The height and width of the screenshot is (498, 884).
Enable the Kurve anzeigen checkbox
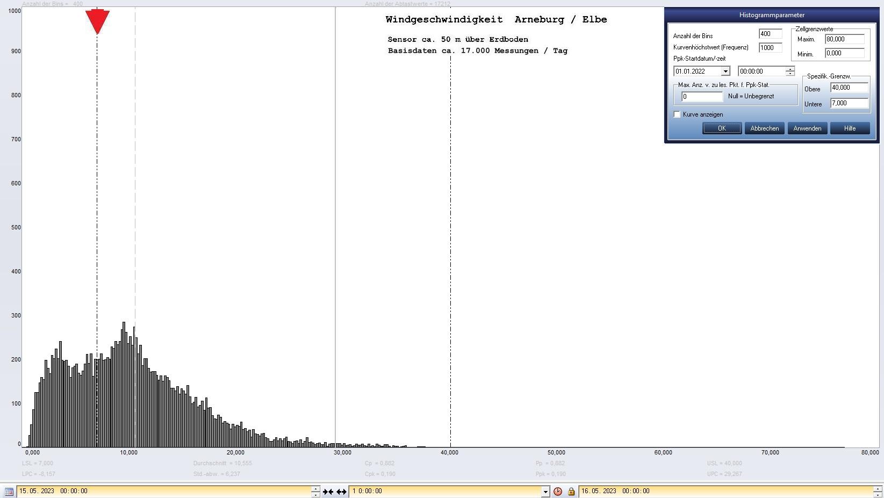click(x=677, y=114)
